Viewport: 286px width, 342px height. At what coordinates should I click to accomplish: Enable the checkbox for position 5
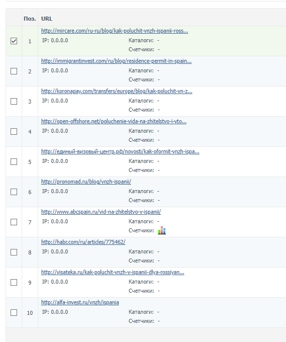click(14, 161)
